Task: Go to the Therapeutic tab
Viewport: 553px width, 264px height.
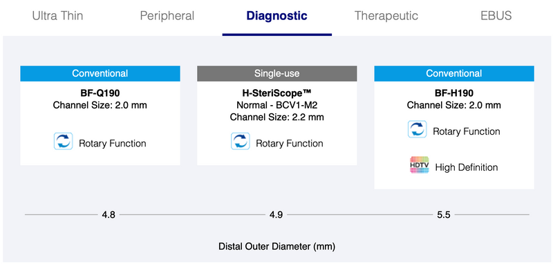Action: tap(386, 16)
